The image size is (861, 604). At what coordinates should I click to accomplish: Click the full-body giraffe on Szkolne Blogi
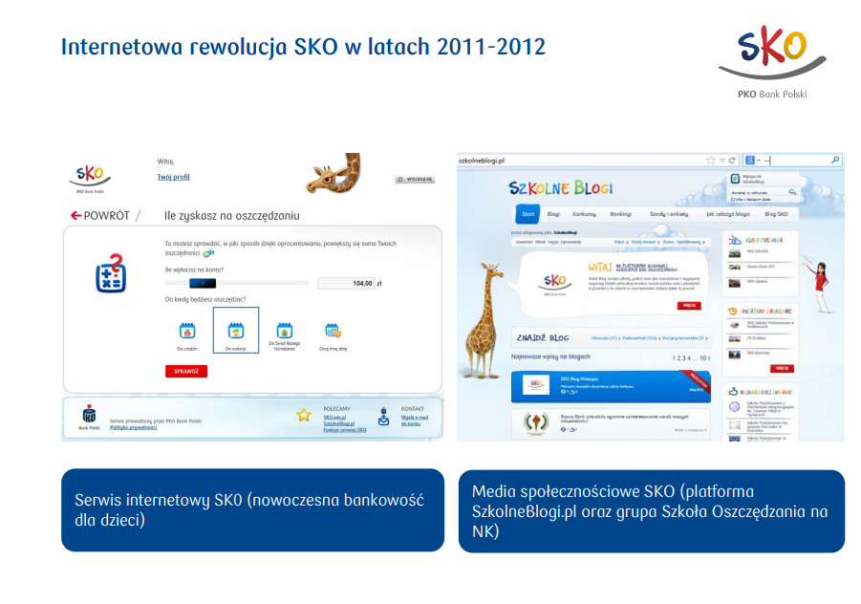(485, 319)
